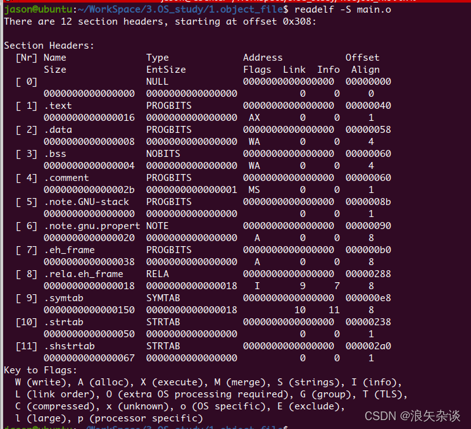The width and height of the screenshot is (471, 429).
Task: Click the 'NOBITS' type entry
Action: pos(163,154)
